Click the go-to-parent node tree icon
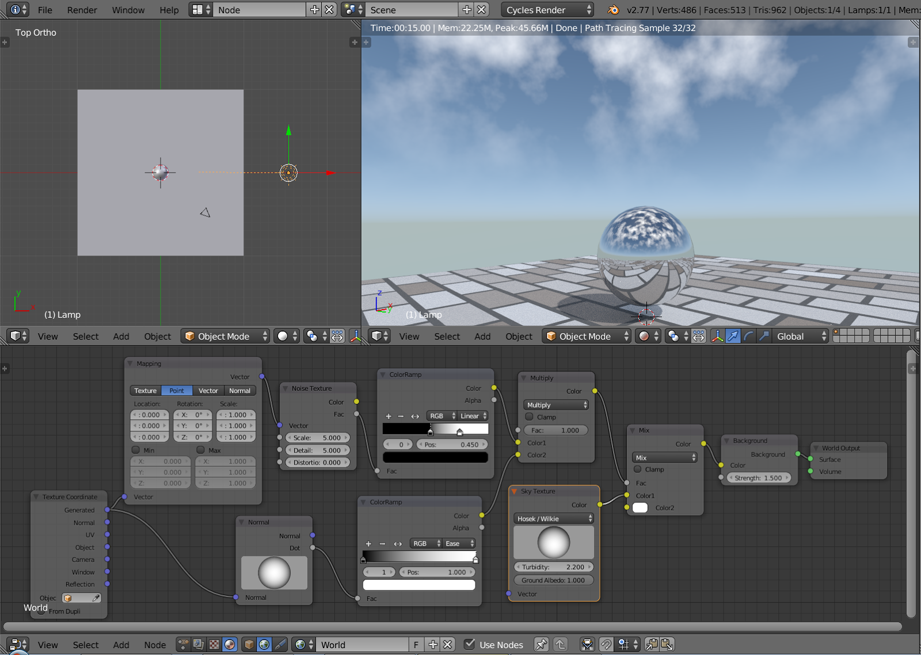Viewport: 921px width, 655px height. 561,644
